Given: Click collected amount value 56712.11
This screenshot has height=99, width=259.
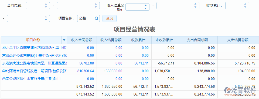Looking at the screenshot, I should coord(141,63).
